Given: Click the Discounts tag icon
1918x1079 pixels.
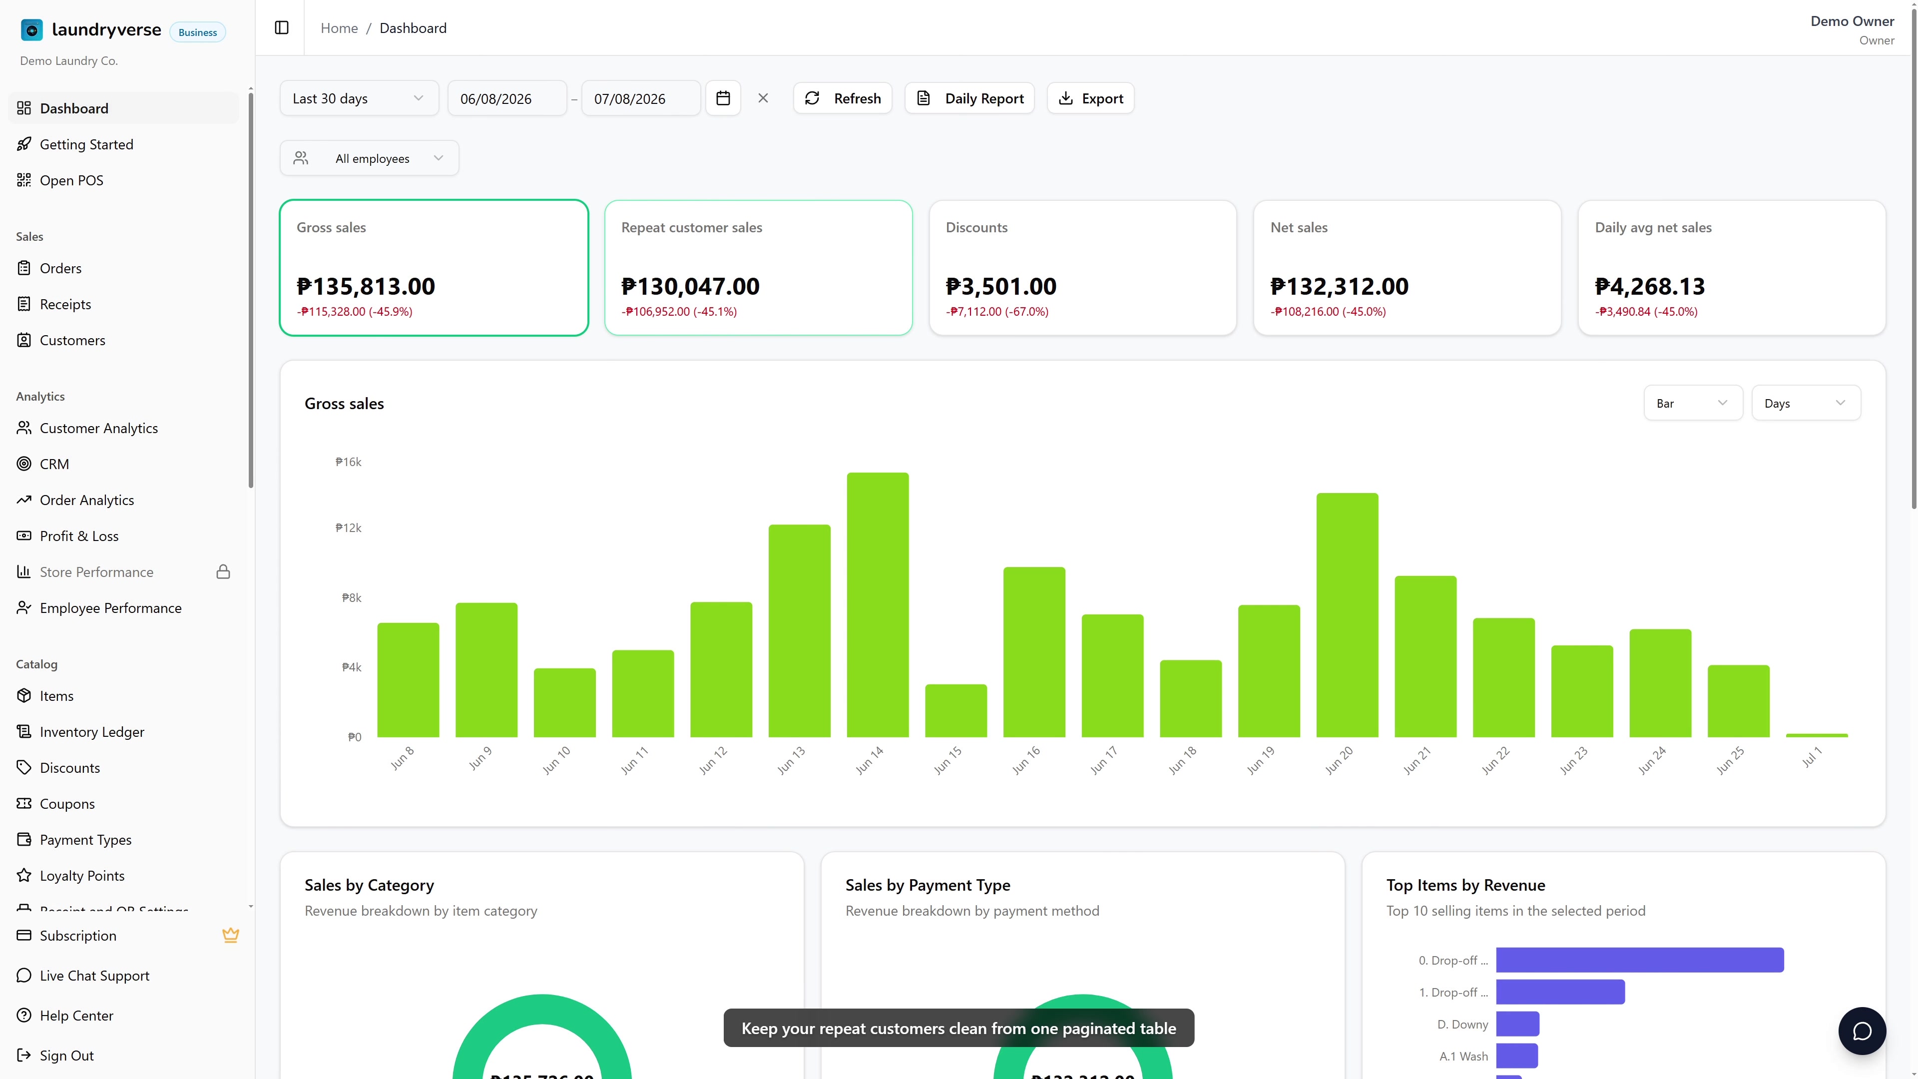Looking at the screenshot, I should pyautogui.click(x=24, y=767).
